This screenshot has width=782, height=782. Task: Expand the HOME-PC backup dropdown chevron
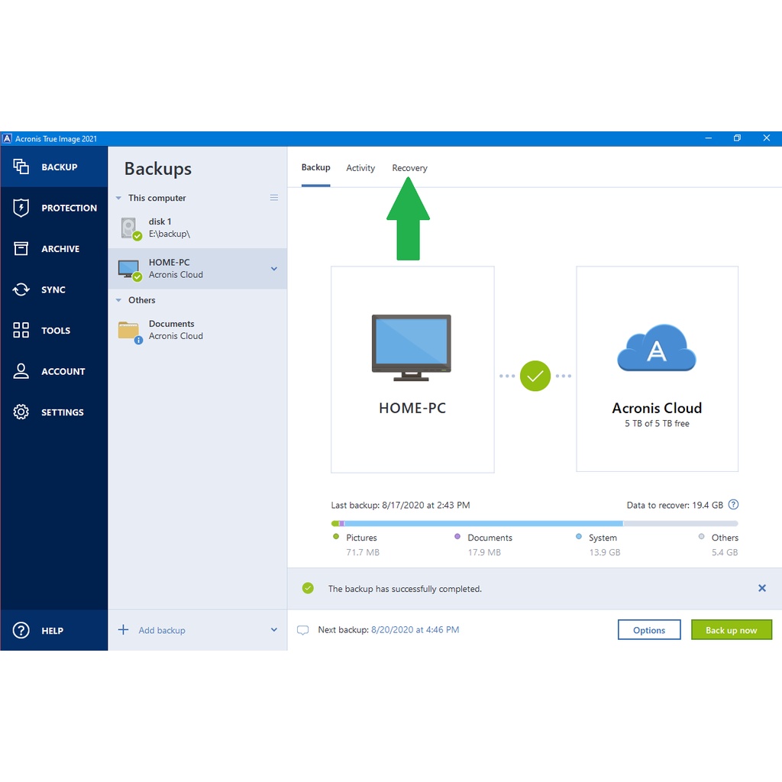[x=274, y=269]
